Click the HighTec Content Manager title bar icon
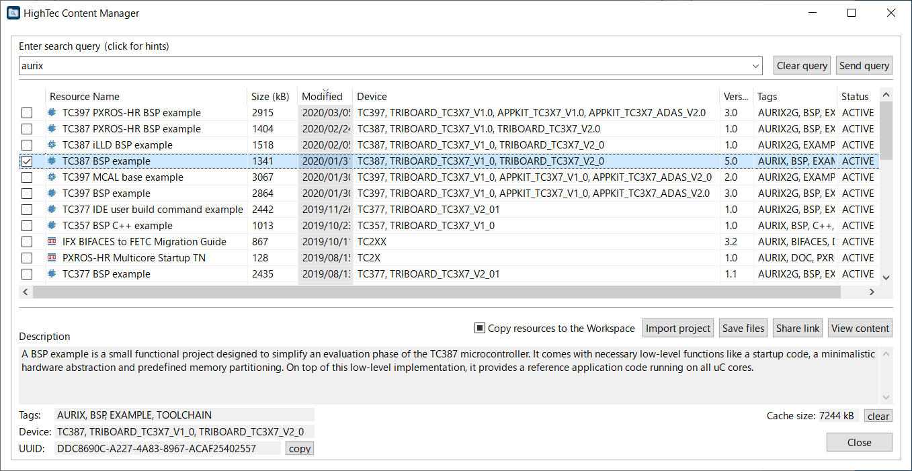The image size is (912, 471). (13, 13)
